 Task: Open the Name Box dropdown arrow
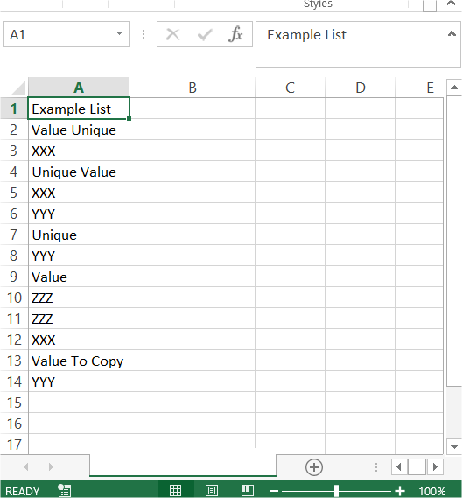pos(119,33)
